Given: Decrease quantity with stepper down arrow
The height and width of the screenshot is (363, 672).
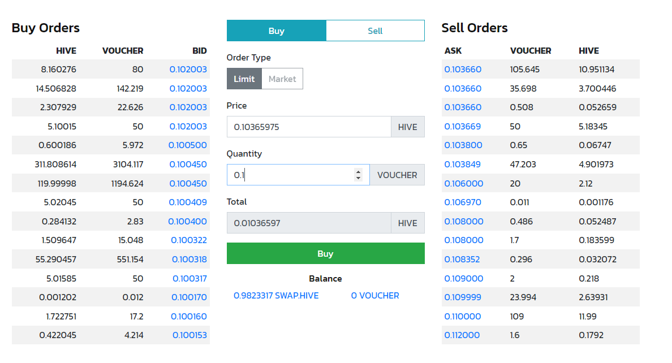Looking at the screenshot, I should (x=358, y=178).
